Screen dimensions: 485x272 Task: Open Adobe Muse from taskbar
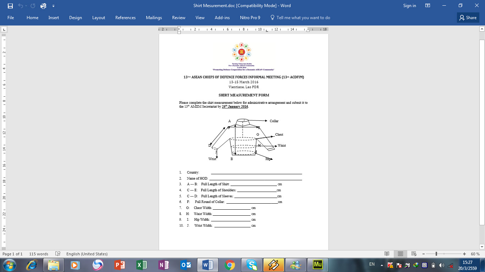pyautogui.click(x=318, y=265)
